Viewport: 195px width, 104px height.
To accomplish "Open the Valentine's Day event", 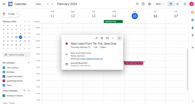I will (x=113, y=21).
